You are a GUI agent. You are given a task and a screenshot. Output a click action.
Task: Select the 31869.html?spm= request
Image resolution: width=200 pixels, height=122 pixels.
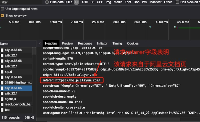[16, 83]
